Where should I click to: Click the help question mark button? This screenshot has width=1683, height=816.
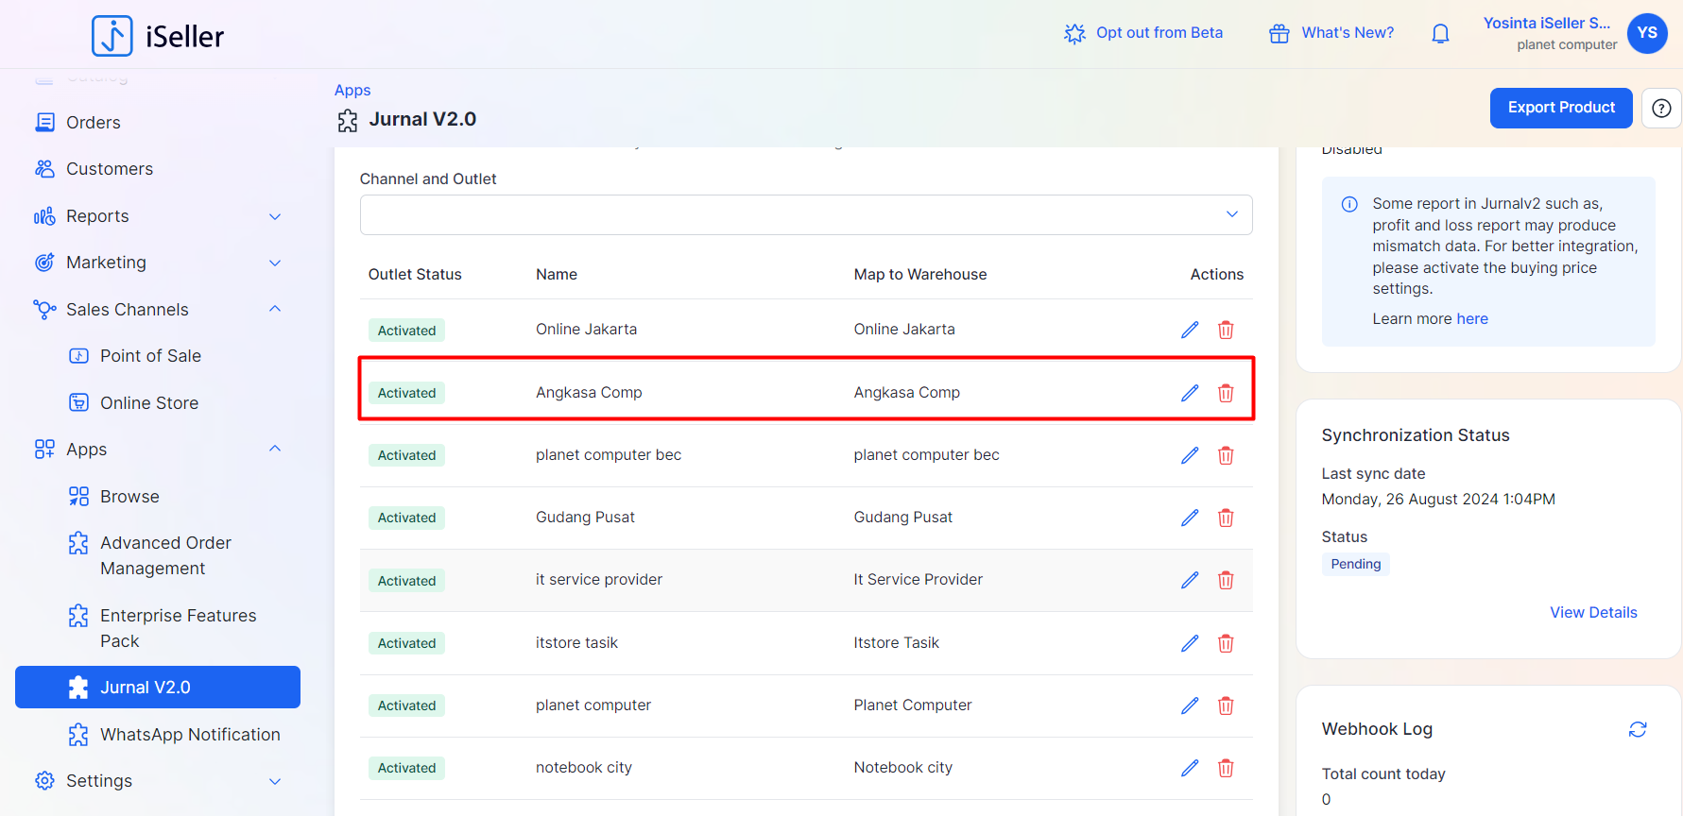(x=1661, y=109)
